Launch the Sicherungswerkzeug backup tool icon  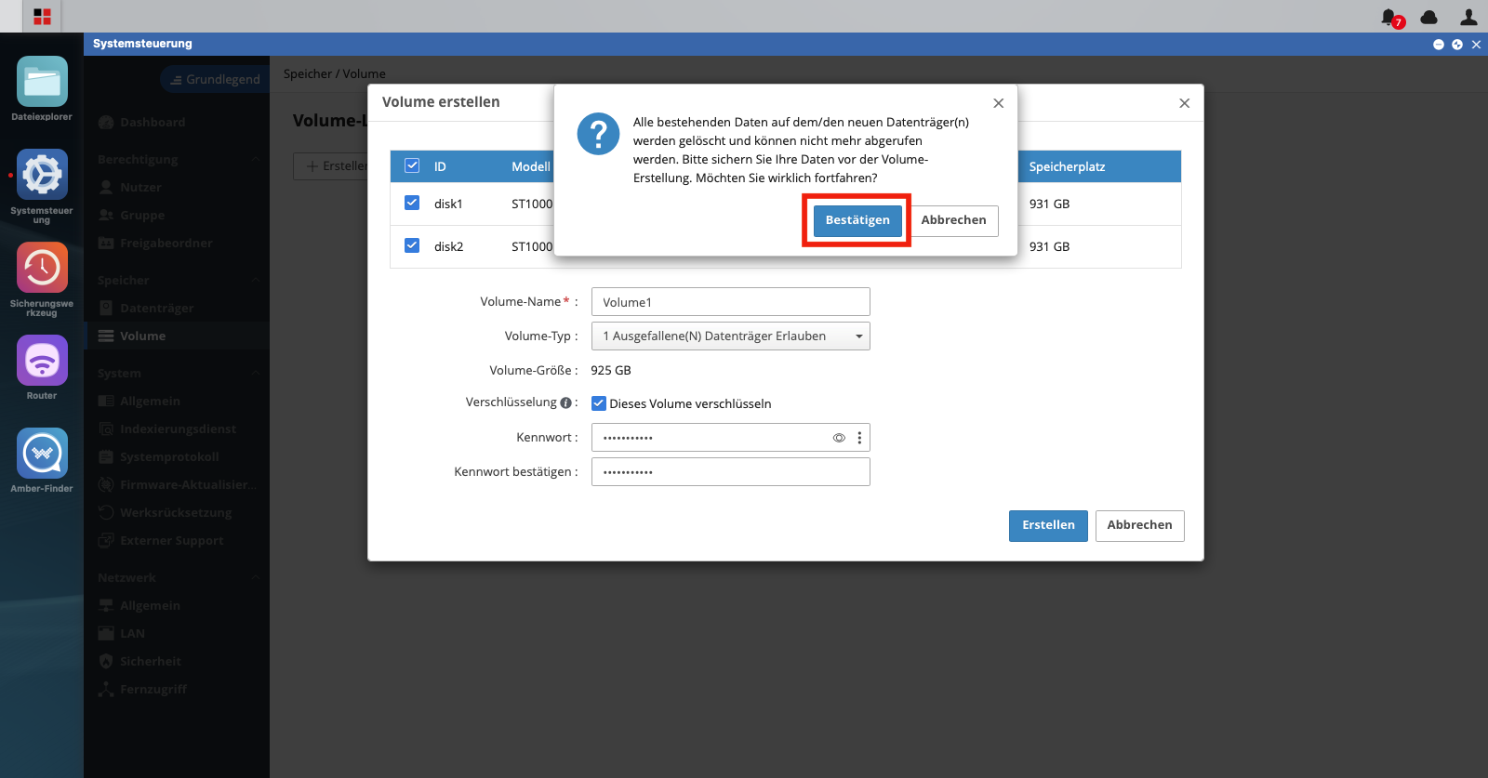click(42, 268)
